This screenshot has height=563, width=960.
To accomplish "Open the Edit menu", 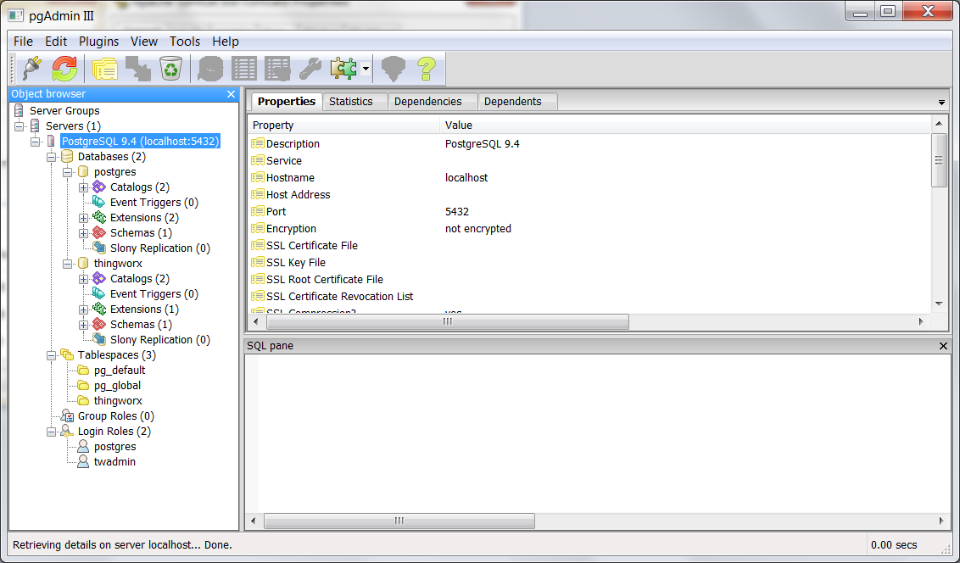I will click(56, 41).
